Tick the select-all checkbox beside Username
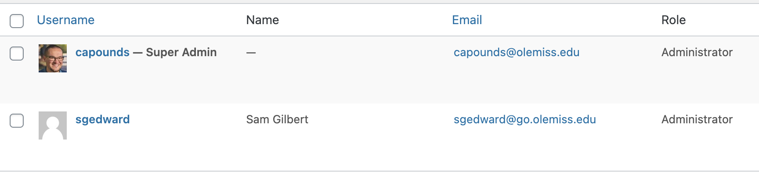759x172 pixels. (x=17, y=21)
